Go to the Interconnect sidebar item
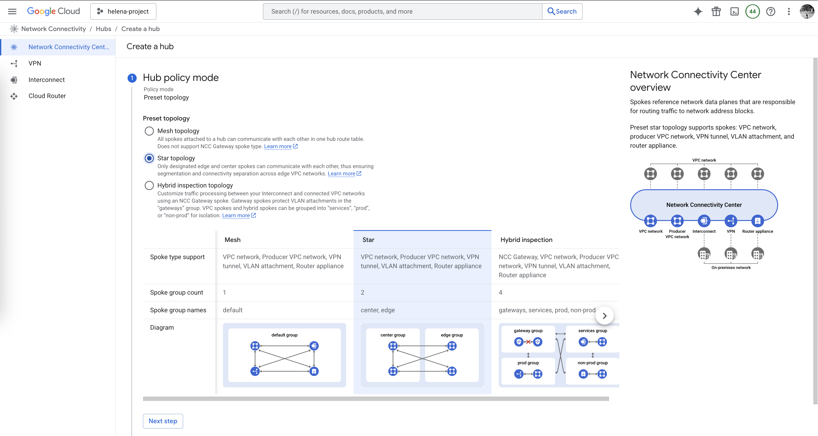The height and width of the screenshot is (436, 818). (46, 80)
